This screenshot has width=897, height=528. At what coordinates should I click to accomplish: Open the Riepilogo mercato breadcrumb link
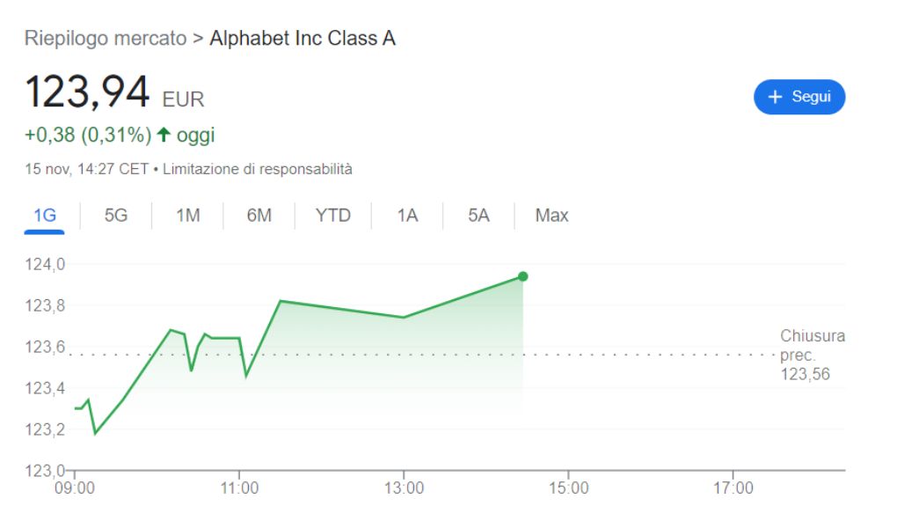[x=106, y=39]
